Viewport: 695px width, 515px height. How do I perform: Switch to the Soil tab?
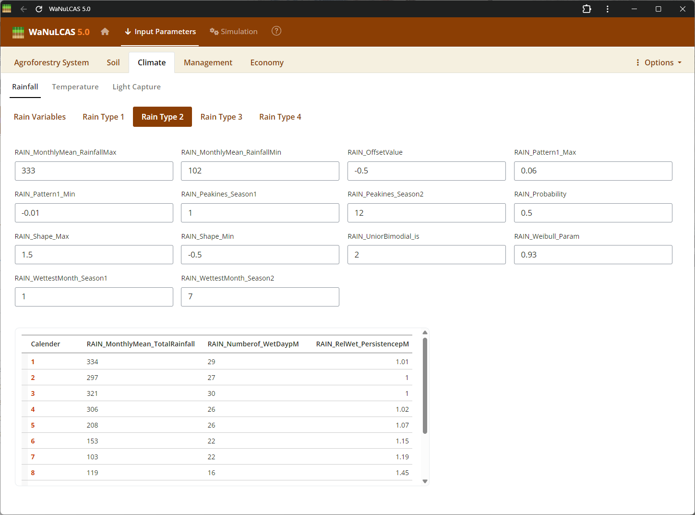(x=113, y=62)
